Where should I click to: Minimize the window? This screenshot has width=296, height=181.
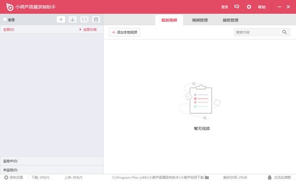click(279, 7)
